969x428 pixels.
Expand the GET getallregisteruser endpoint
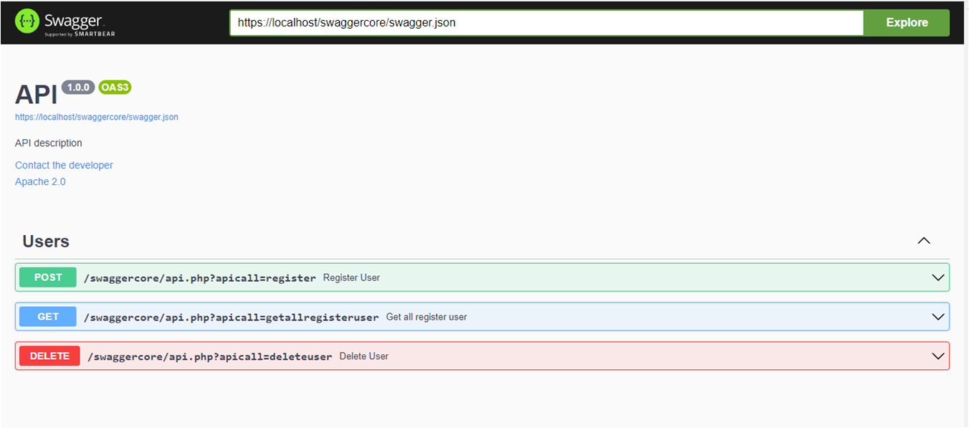(x=938, y=316)
